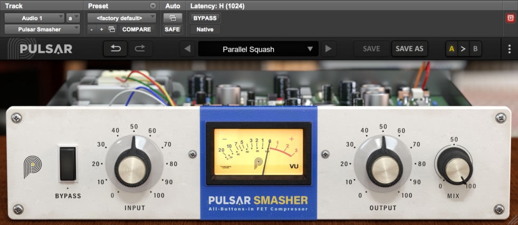Open the Parallel Squash preset dropdown
The image size is (518, 225).
[255, 50]
